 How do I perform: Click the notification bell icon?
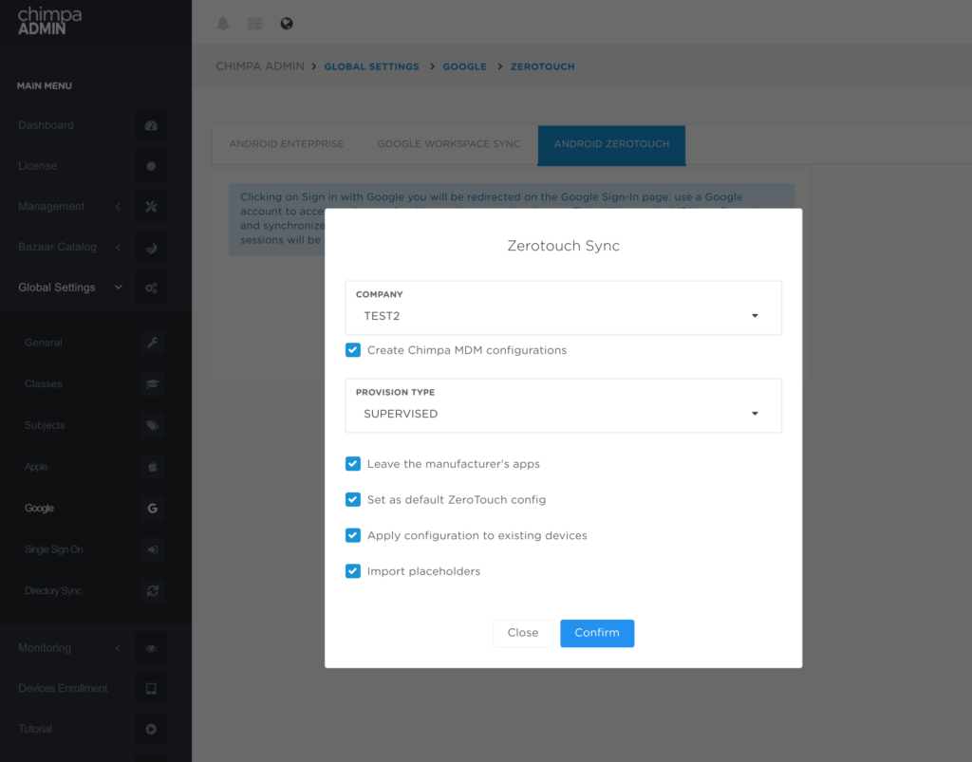point(223,24)
